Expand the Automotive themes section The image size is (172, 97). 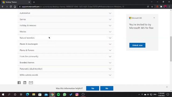66,13
